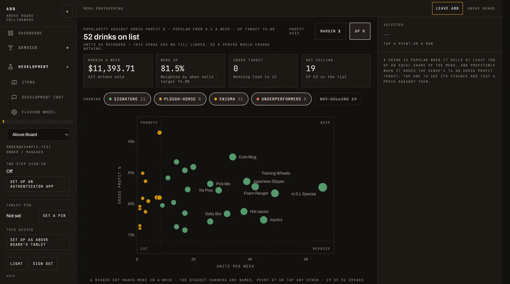Switch to the Light theme

17,264
